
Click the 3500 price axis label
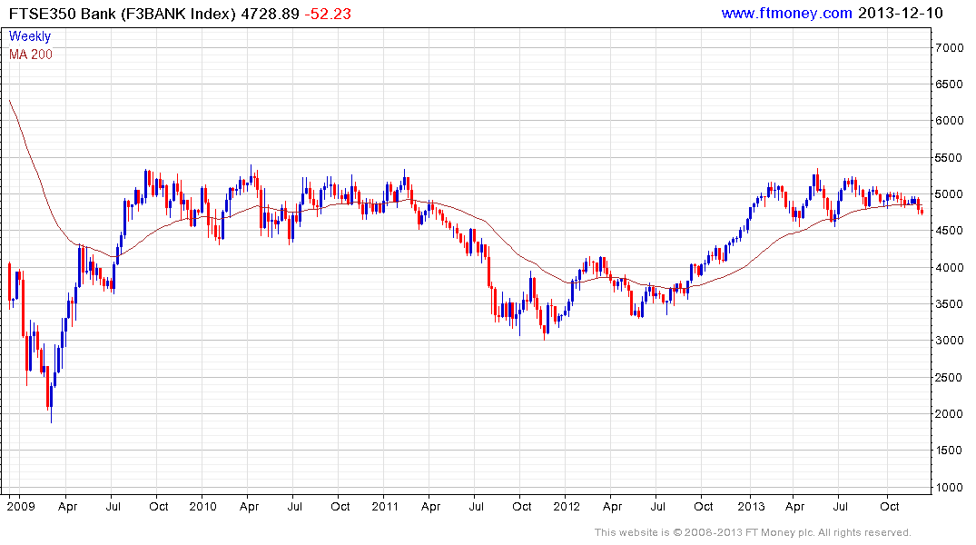pyautogui.click(x=950, y=304)
